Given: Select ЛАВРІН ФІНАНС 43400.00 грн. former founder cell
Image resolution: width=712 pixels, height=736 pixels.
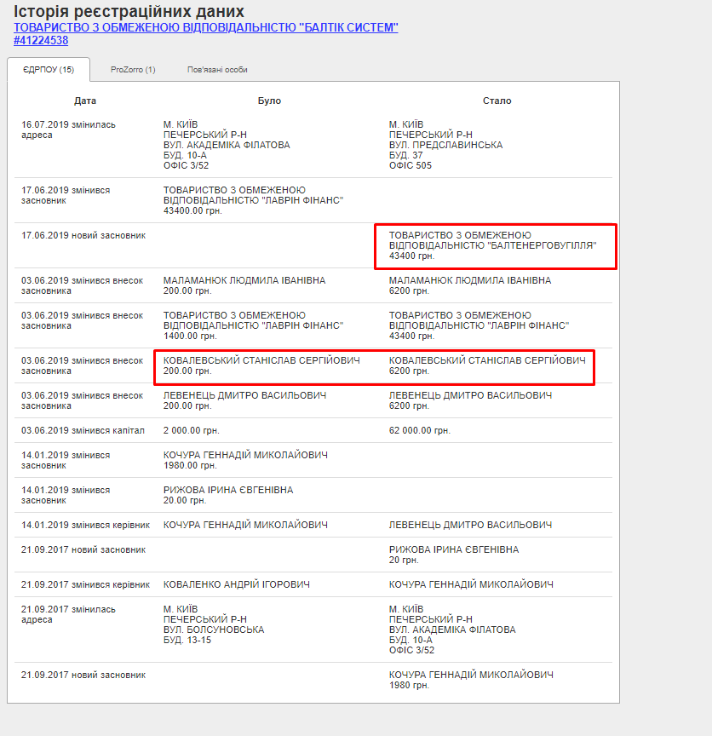Looking at the screenshot, I should (254, 200).
